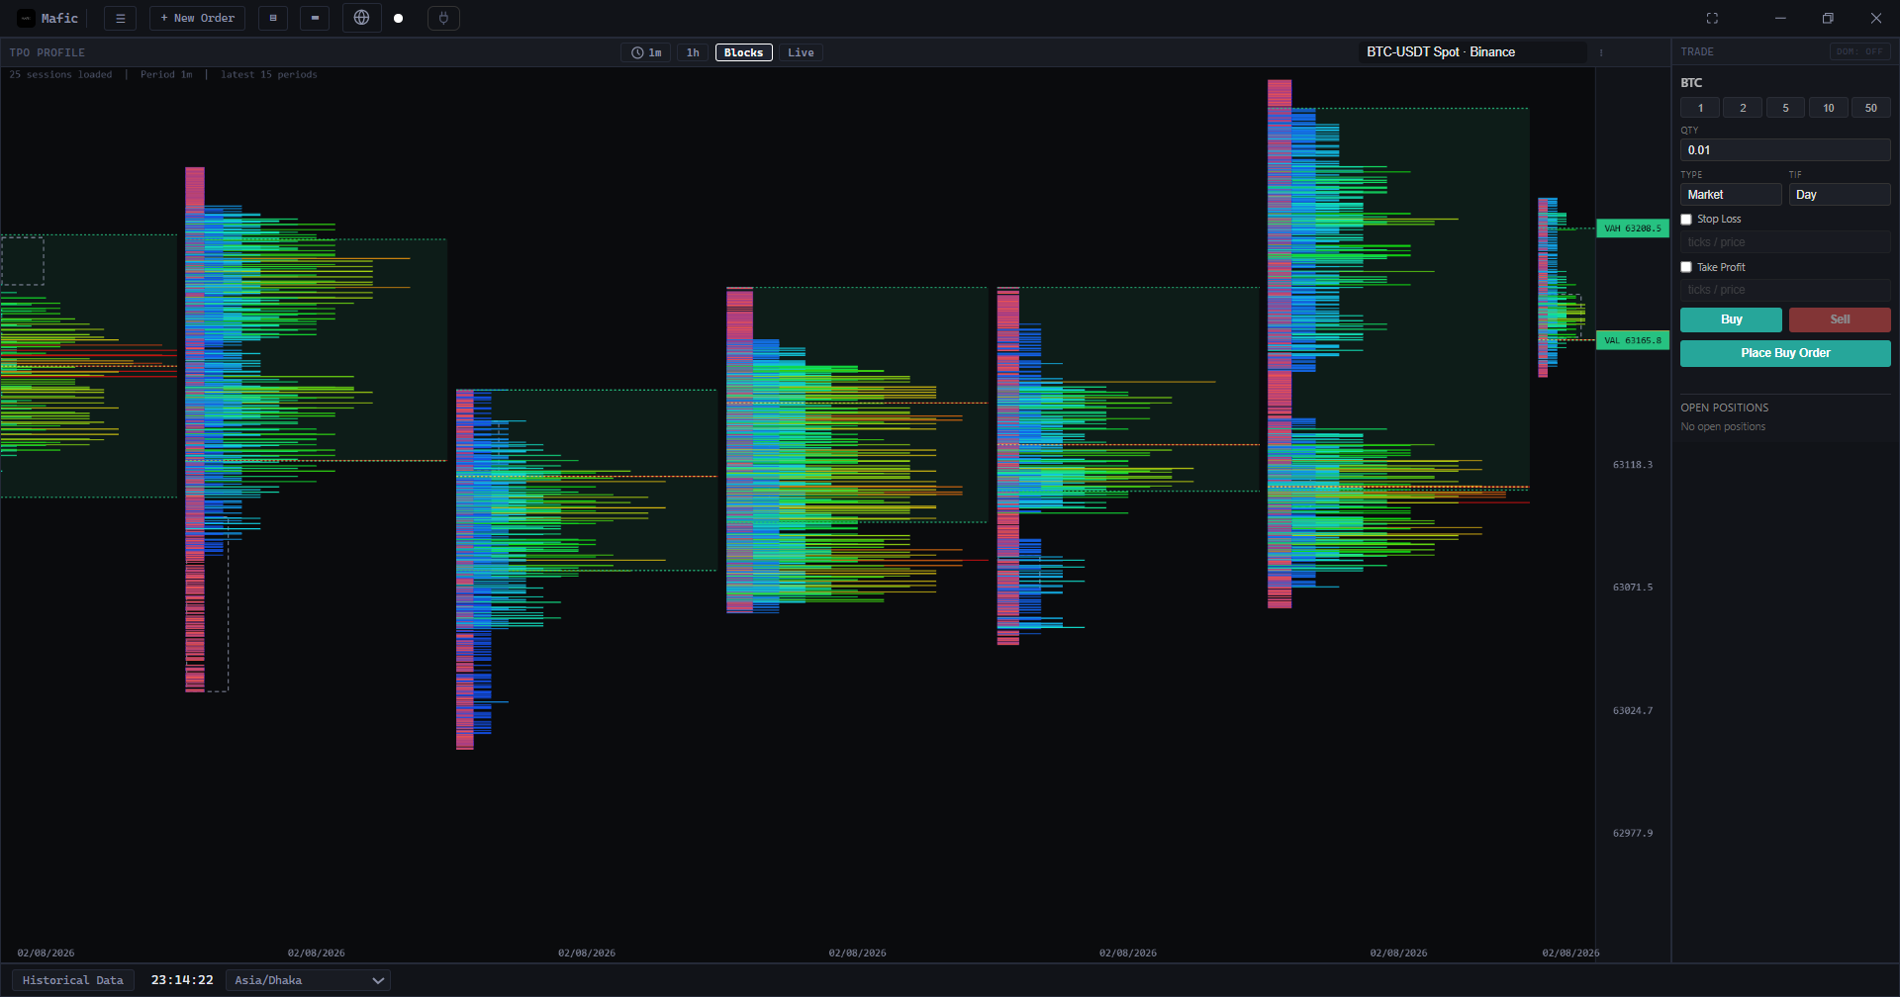The height and width of the screenshot is (997, 1900).
Task: Open the TIF dropdown showing Day
Action: (x=1840, y=195)
